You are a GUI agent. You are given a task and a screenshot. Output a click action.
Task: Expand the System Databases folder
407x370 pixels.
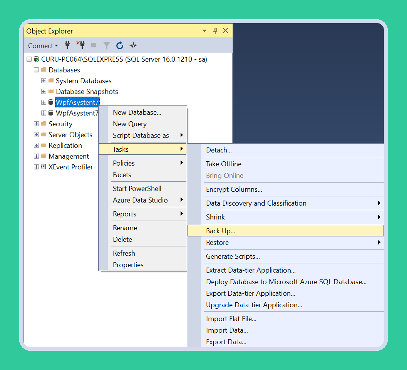tap(44, 81)
